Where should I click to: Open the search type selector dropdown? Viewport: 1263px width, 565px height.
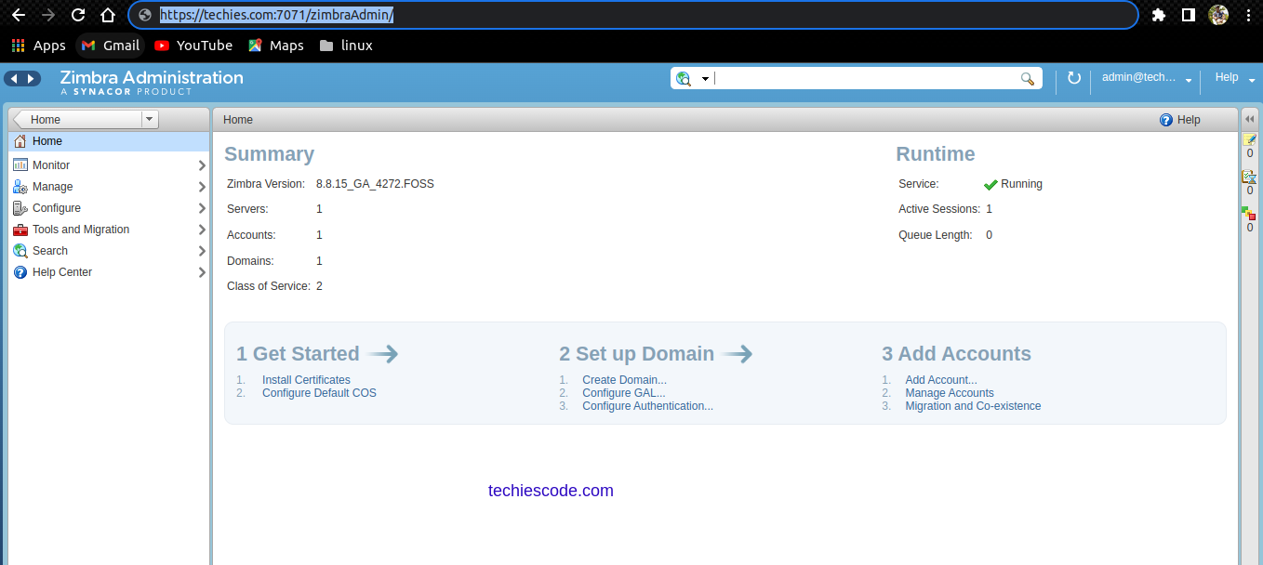(x=704, y=78)
